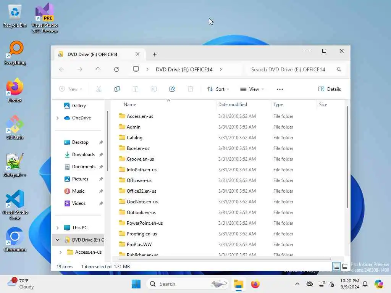Open Pictures quick access link
Image resolution: width=391 pixels, height=293 pixels.
80,179
